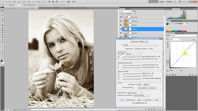Select the Gradient tool
The height and width of the screenshot is (111, 198).
pyautogui.click(x=2, y=37)
